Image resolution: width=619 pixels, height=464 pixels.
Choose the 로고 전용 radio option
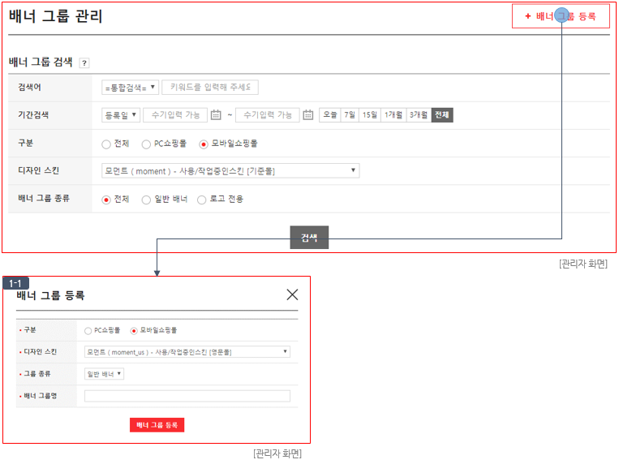202,199
